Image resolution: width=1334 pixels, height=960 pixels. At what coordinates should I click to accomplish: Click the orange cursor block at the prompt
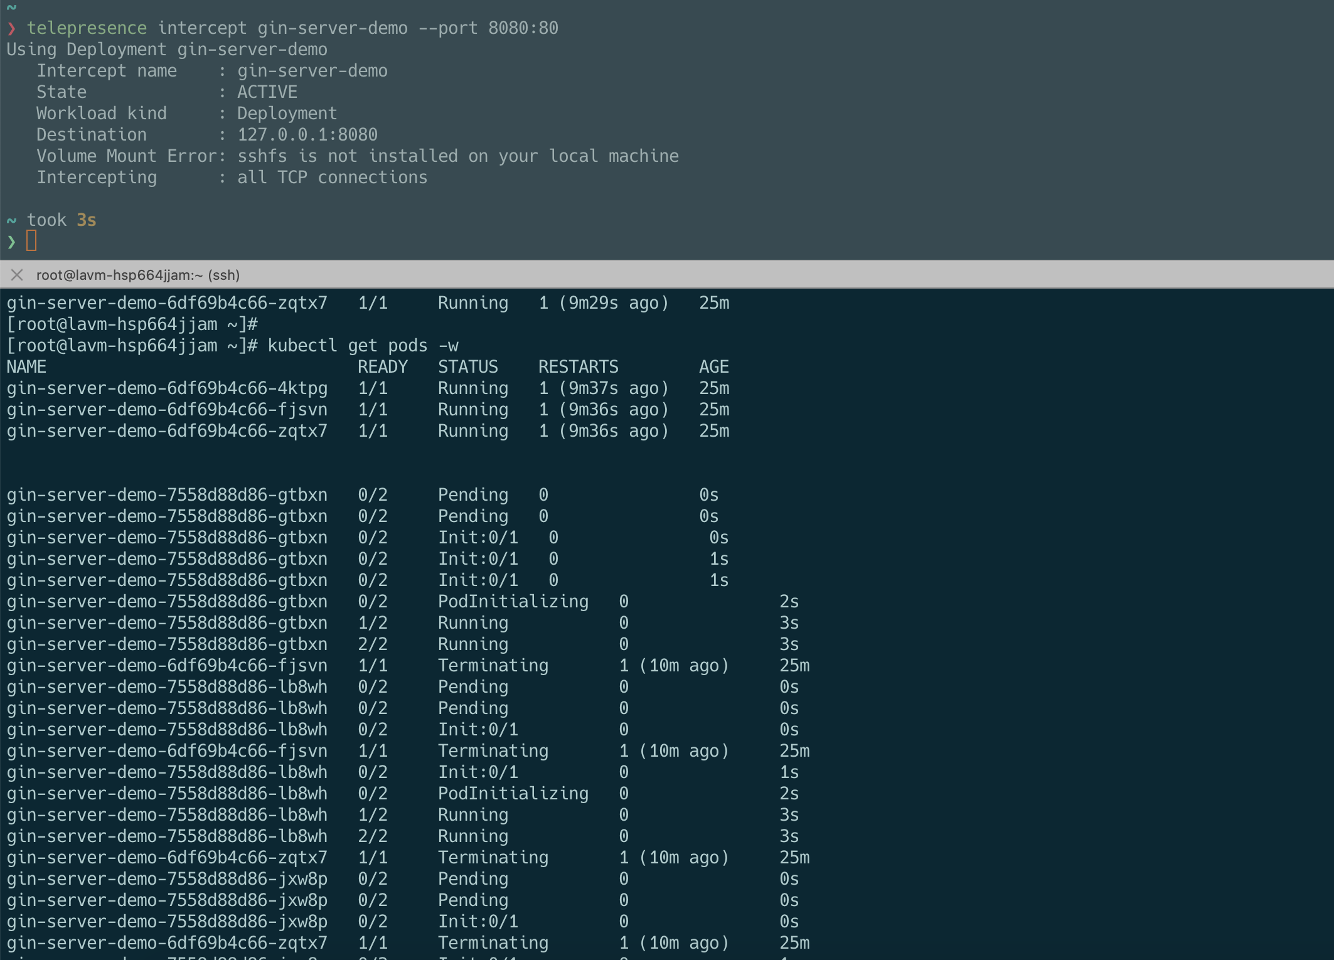(31, 241)
